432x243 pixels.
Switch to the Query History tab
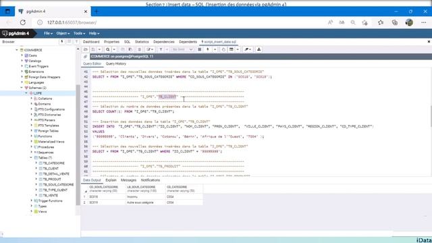(115, 63)
